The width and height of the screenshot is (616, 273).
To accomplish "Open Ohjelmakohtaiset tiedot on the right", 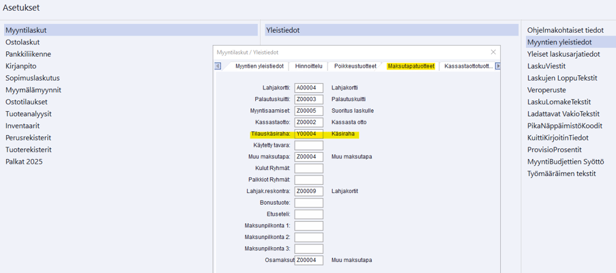I will click(566, 31).
